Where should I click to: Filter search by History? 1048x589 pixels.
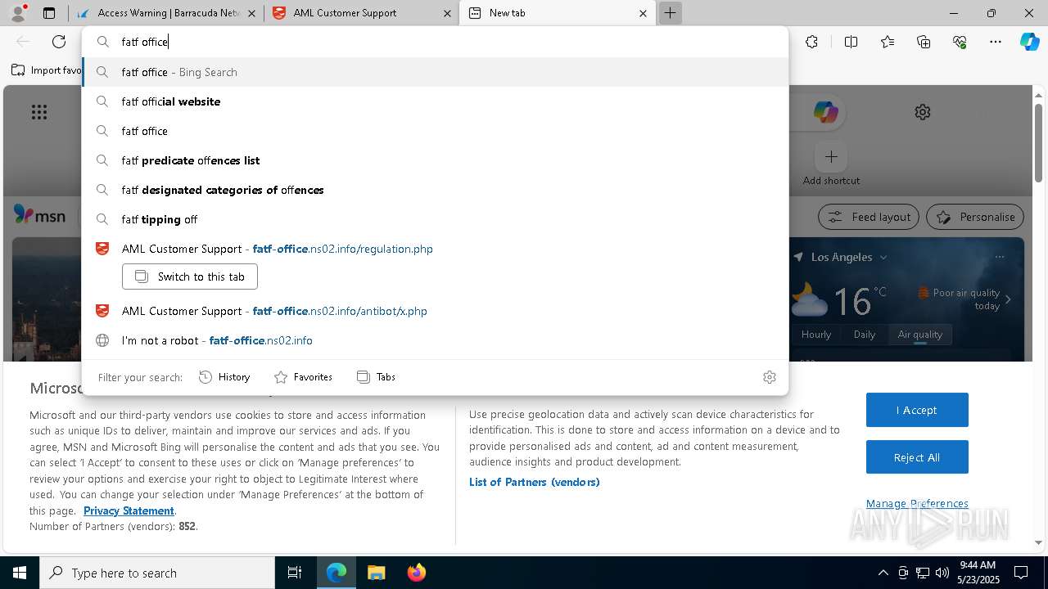[x=224, y=377]
